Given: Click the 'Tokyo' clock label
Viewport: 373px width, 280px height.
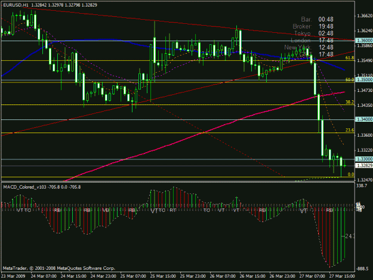Looking at the screenshot, I should click(x=303, y=33).
